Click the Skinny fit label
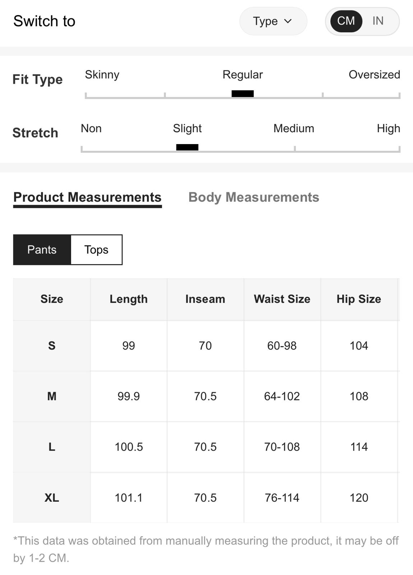 pyautogui.click(x=102, y=74)
